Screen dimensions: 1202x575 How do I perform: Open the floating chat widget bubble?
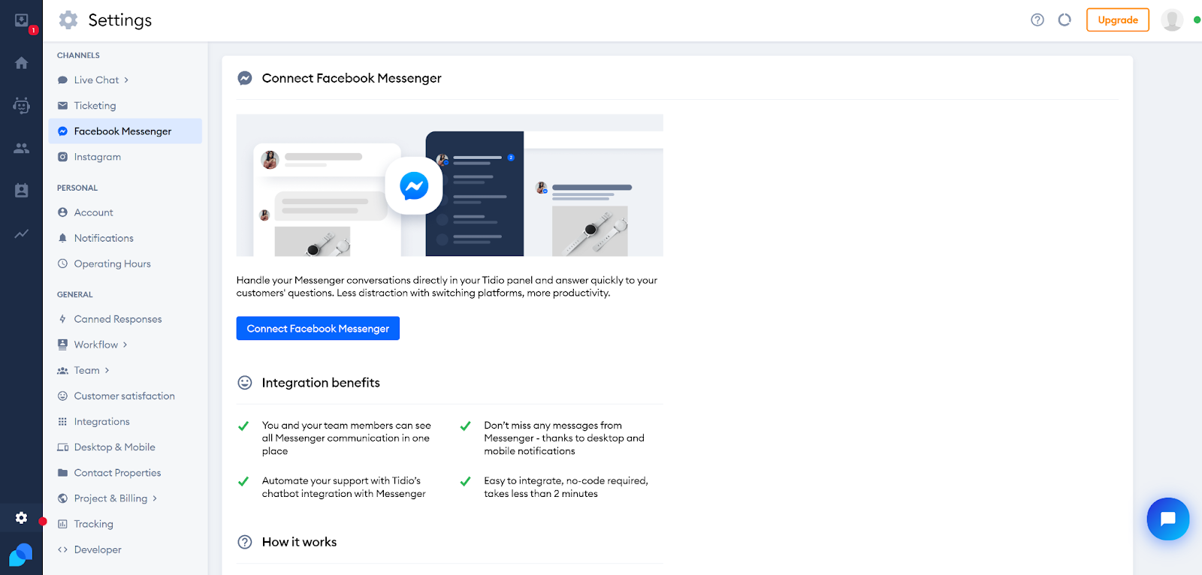tap(1167, 519)
